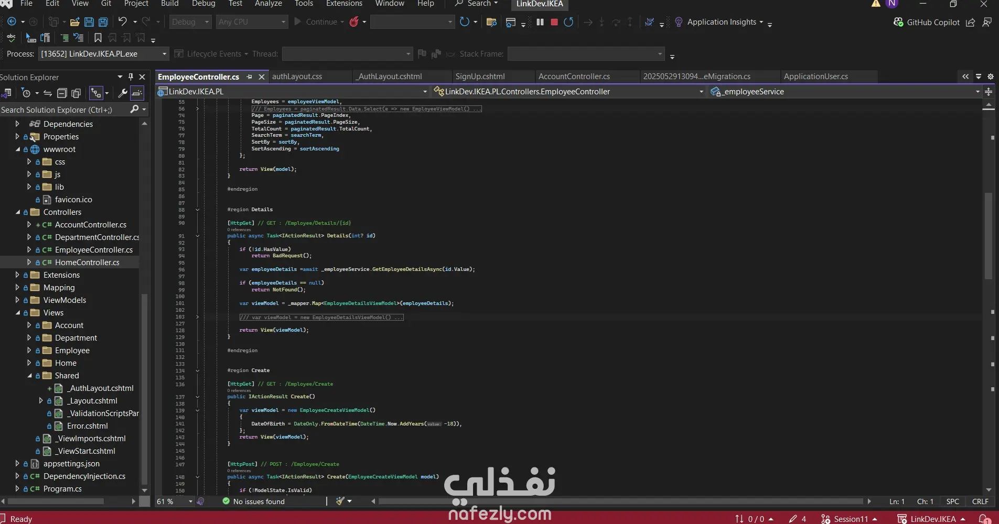Collapse the wwwroot folder

pyautogui.click(x=17, y=149)
